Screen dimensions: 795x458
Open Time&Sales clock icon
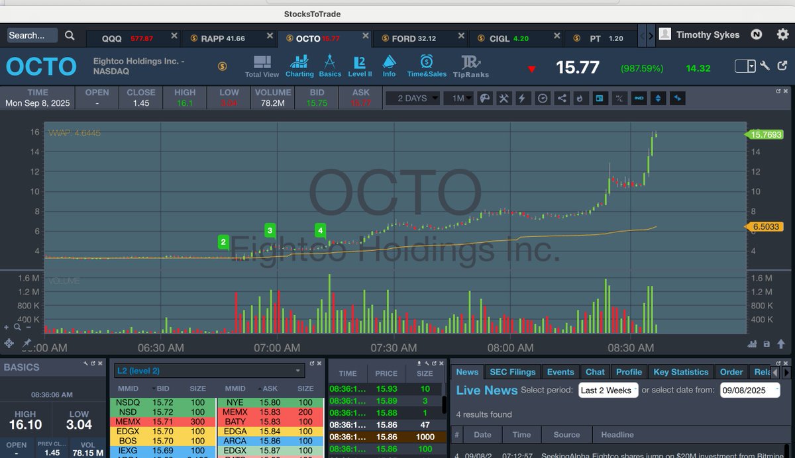click(427, 62)
